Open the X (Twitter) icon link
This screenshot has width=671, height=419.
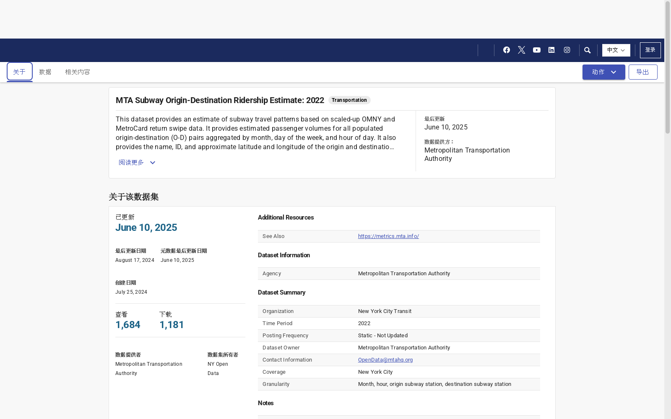point(522,50)
